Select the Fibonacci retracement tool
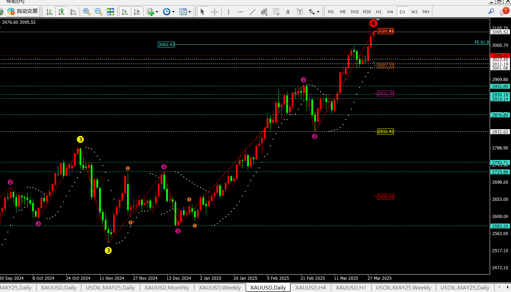This screenshot has width=511, height=292. [x=276, y=12]
